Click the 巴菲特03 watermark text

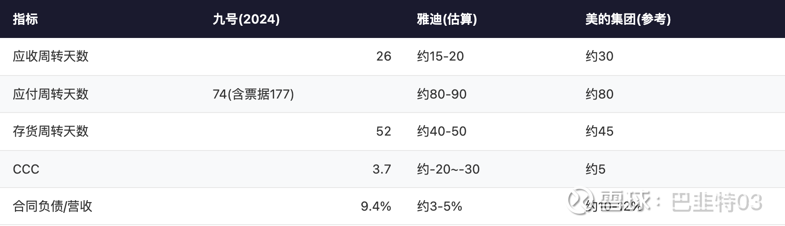coord(717,202)
